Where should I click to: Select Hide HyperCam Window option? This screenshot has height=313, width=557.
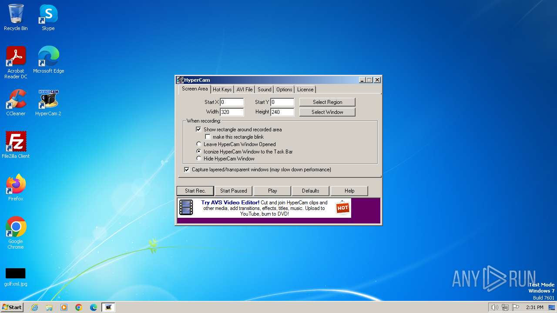click(199, 159)
